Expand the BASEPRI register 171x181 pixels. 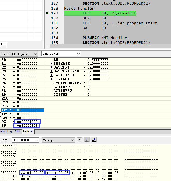pos(51,67)
